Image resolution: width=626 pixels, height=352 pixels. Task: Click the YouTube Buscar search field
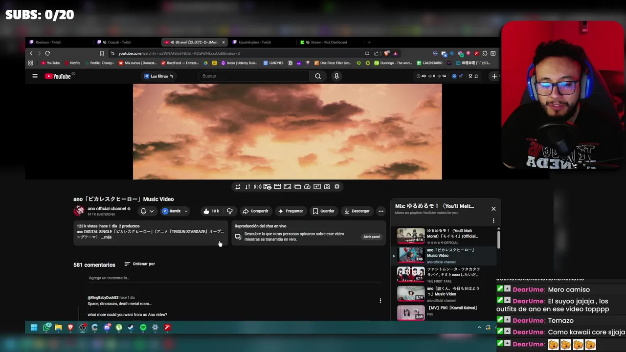click(253, 76)
